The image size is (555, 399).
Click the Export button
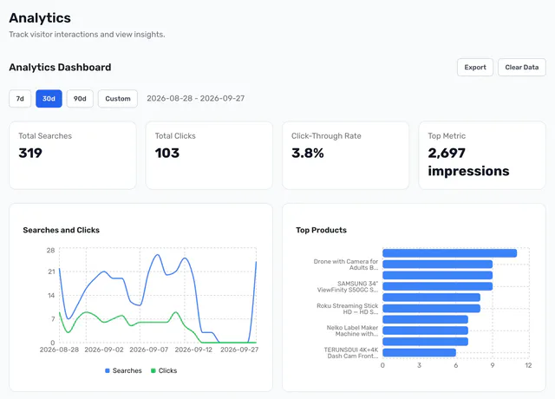475,68
